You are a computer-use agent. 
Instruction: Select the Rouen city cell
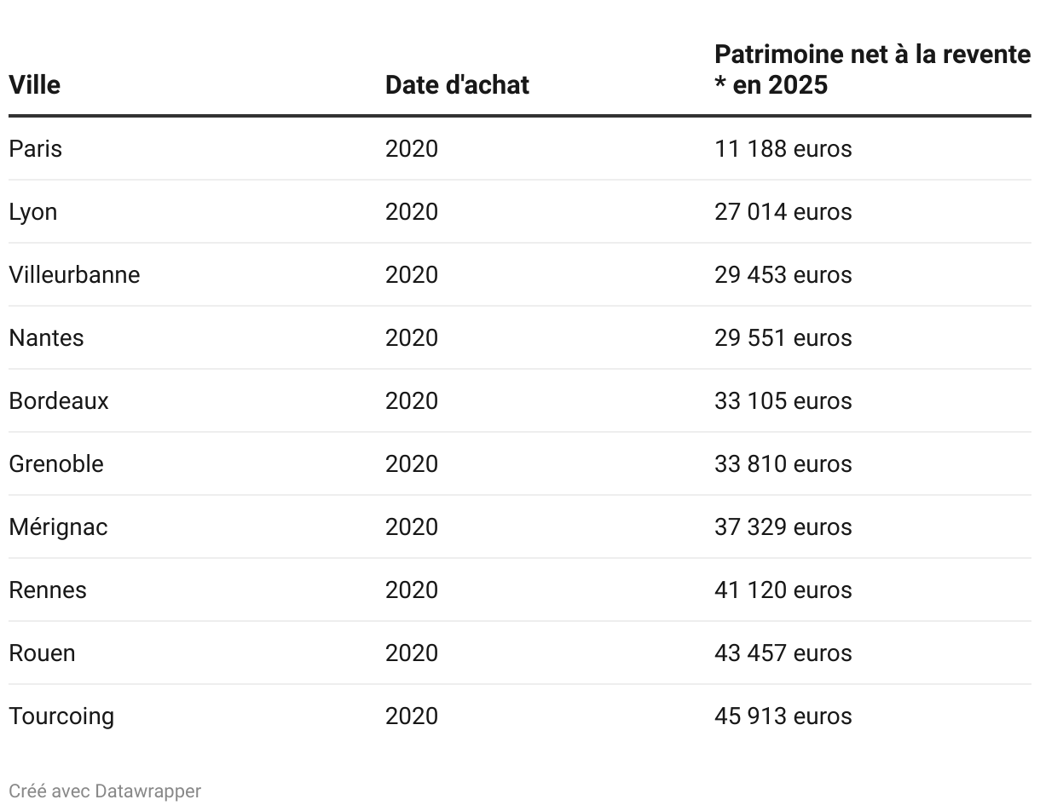(43, 653)
